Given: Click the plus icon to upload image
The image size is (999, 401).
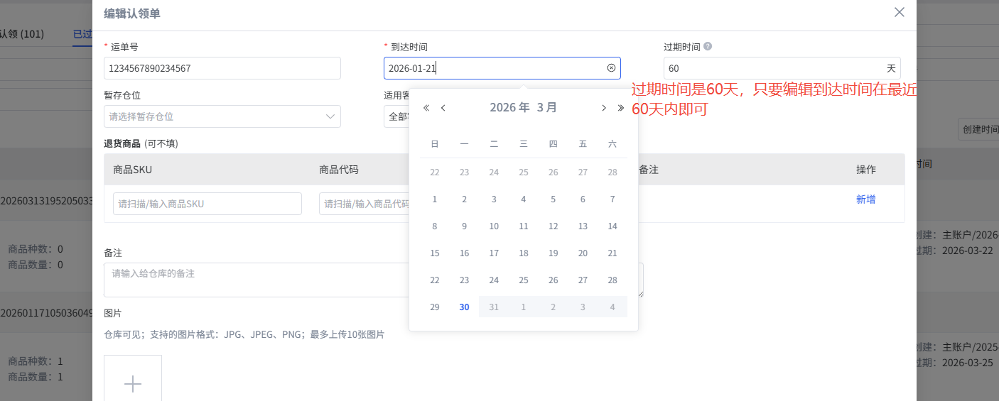Looking at the screenshot, I should coord(133,383).
